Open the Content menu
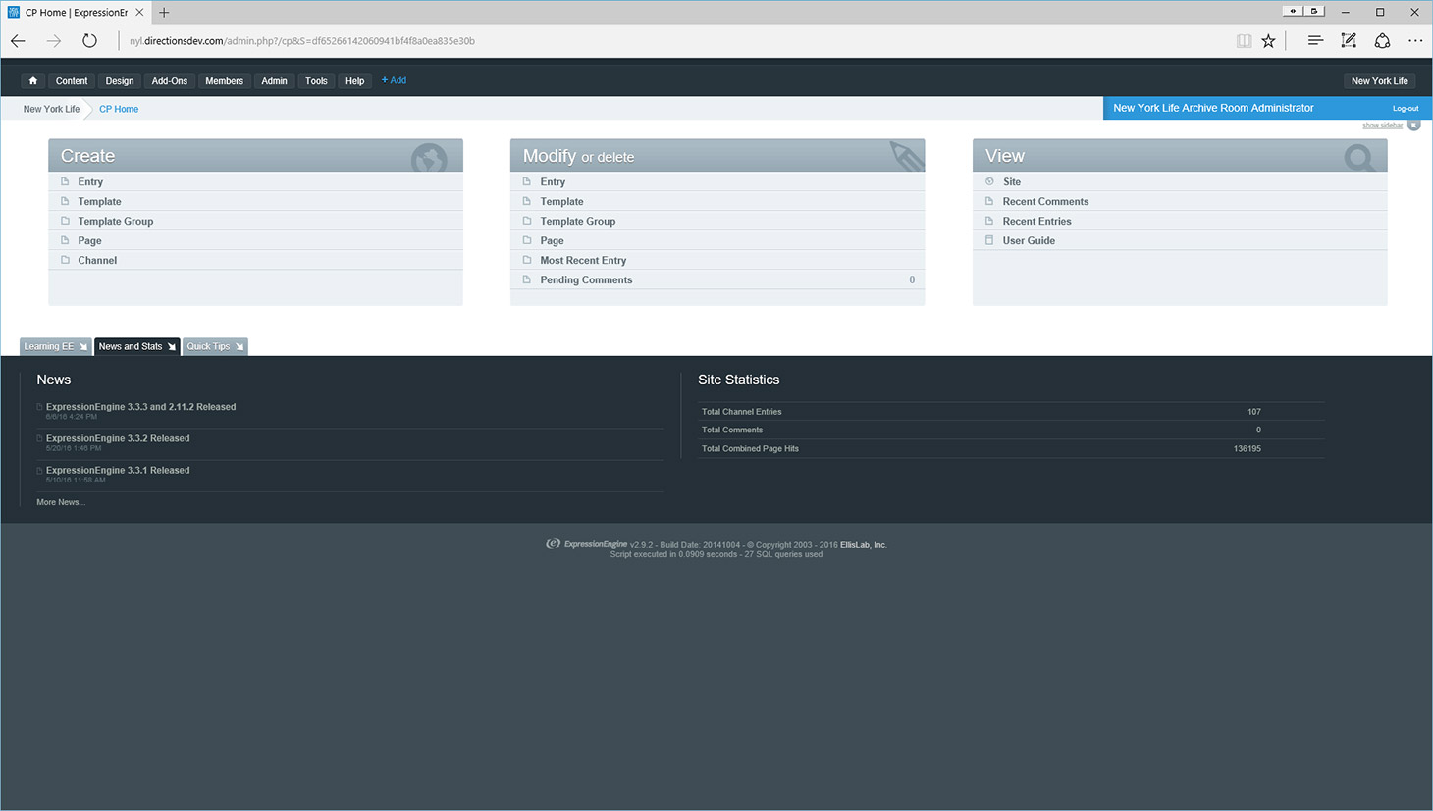This screenshot has height=811, width=1433. [72, 81]
